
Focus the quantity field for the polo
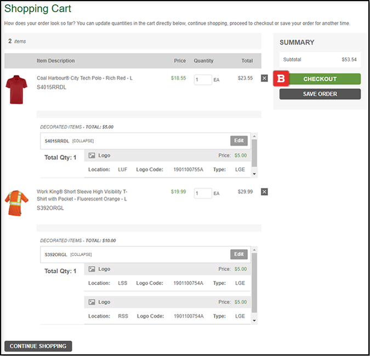[x=202, y=80]
